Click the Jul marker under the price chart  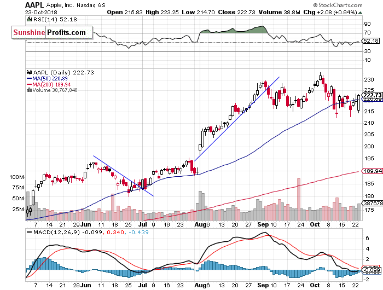point(143,224)
